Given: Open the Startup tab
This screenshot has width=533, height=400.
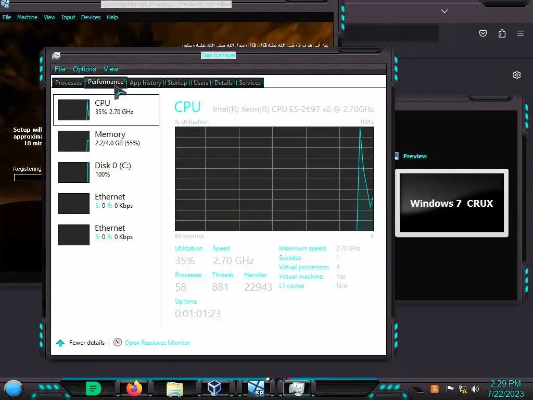Looking at the screenshot, I should point(177,83).
